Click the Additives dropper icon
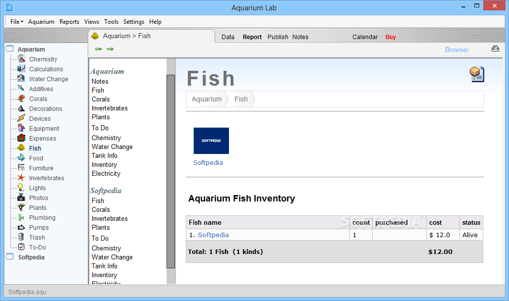Viewport: 509px width, 301px height. (x=21, y=89)
